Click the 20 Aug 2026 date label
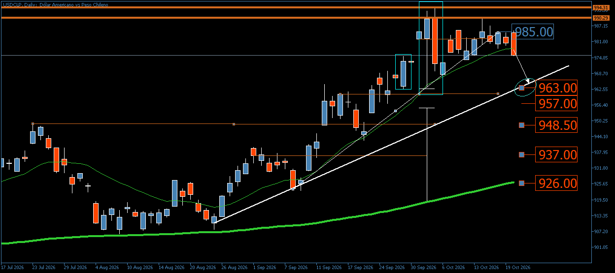The image size is (615, 273). 203,268
